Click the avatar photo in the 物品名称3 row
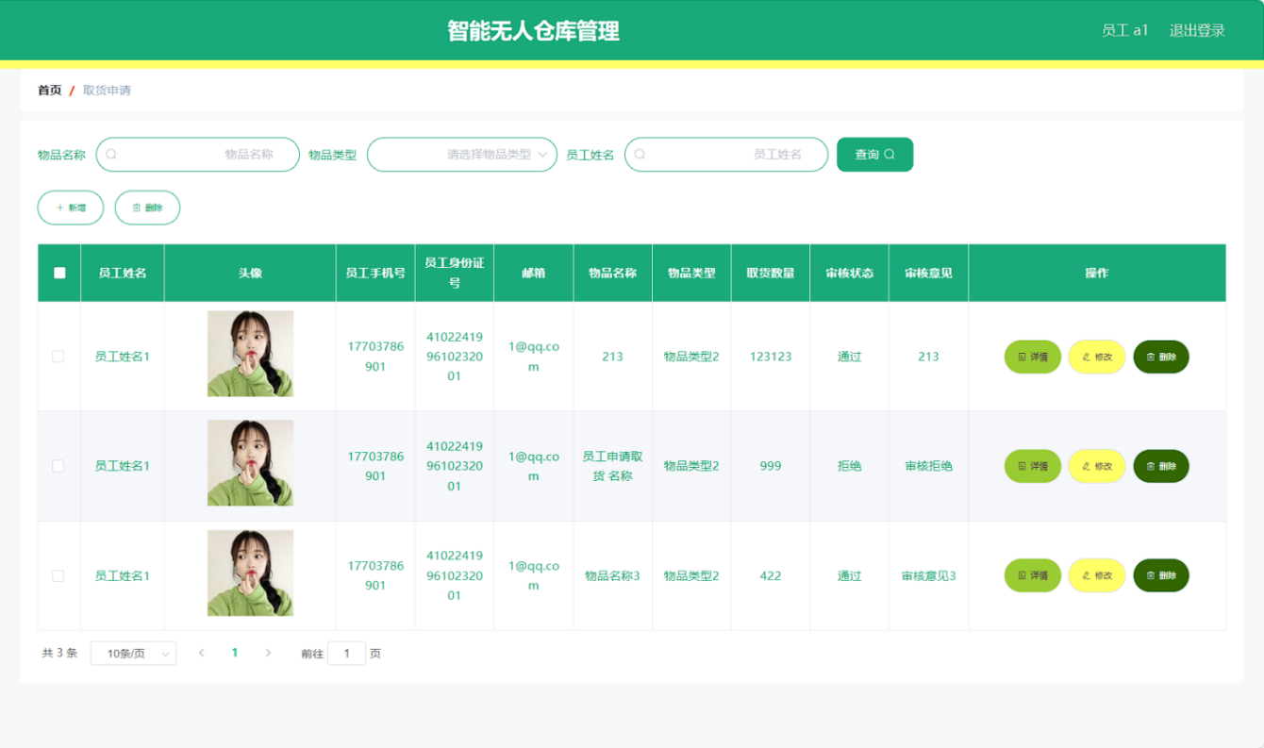This screenshot has height=748, width=1264. (250, 573)
